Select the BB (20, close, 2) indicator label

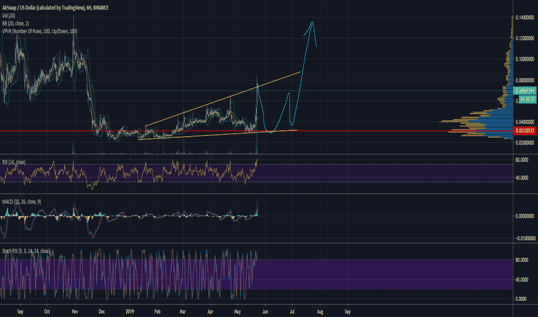pyautogui.click(x=16, y=23)
